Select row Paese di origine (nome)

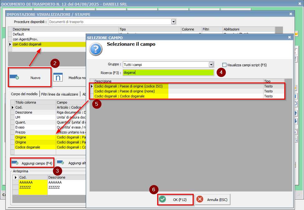pyautogui.click(x=125, y=91)
